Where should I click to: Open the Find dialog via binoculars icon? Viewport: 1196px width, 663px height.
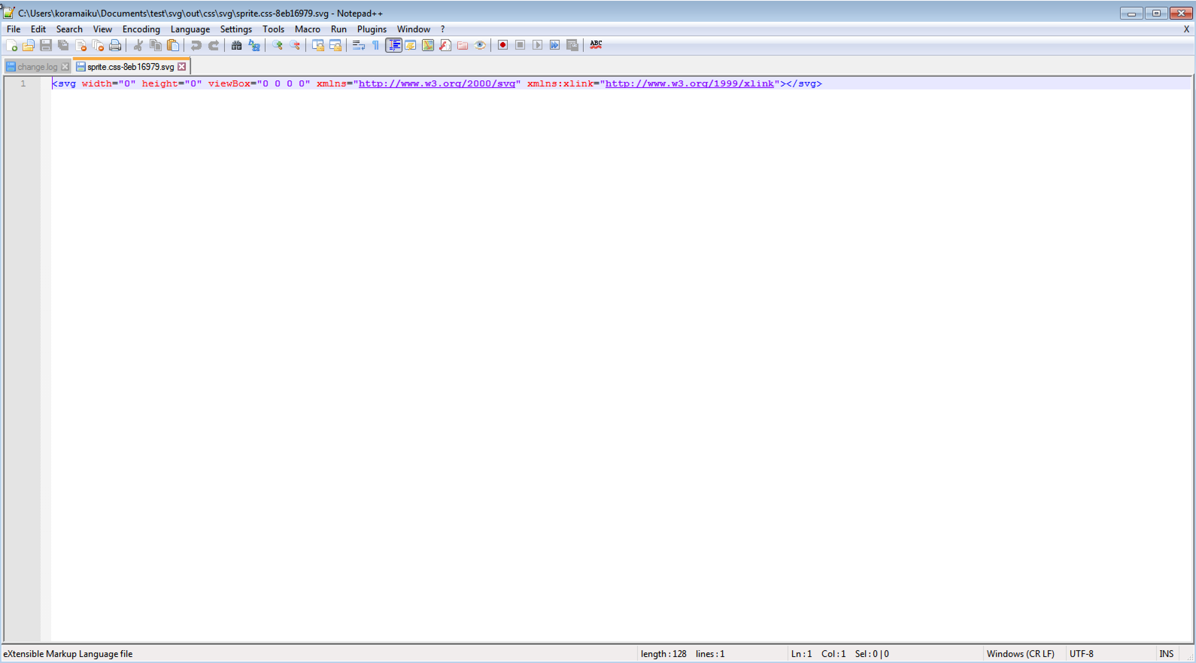pos(236,45)
